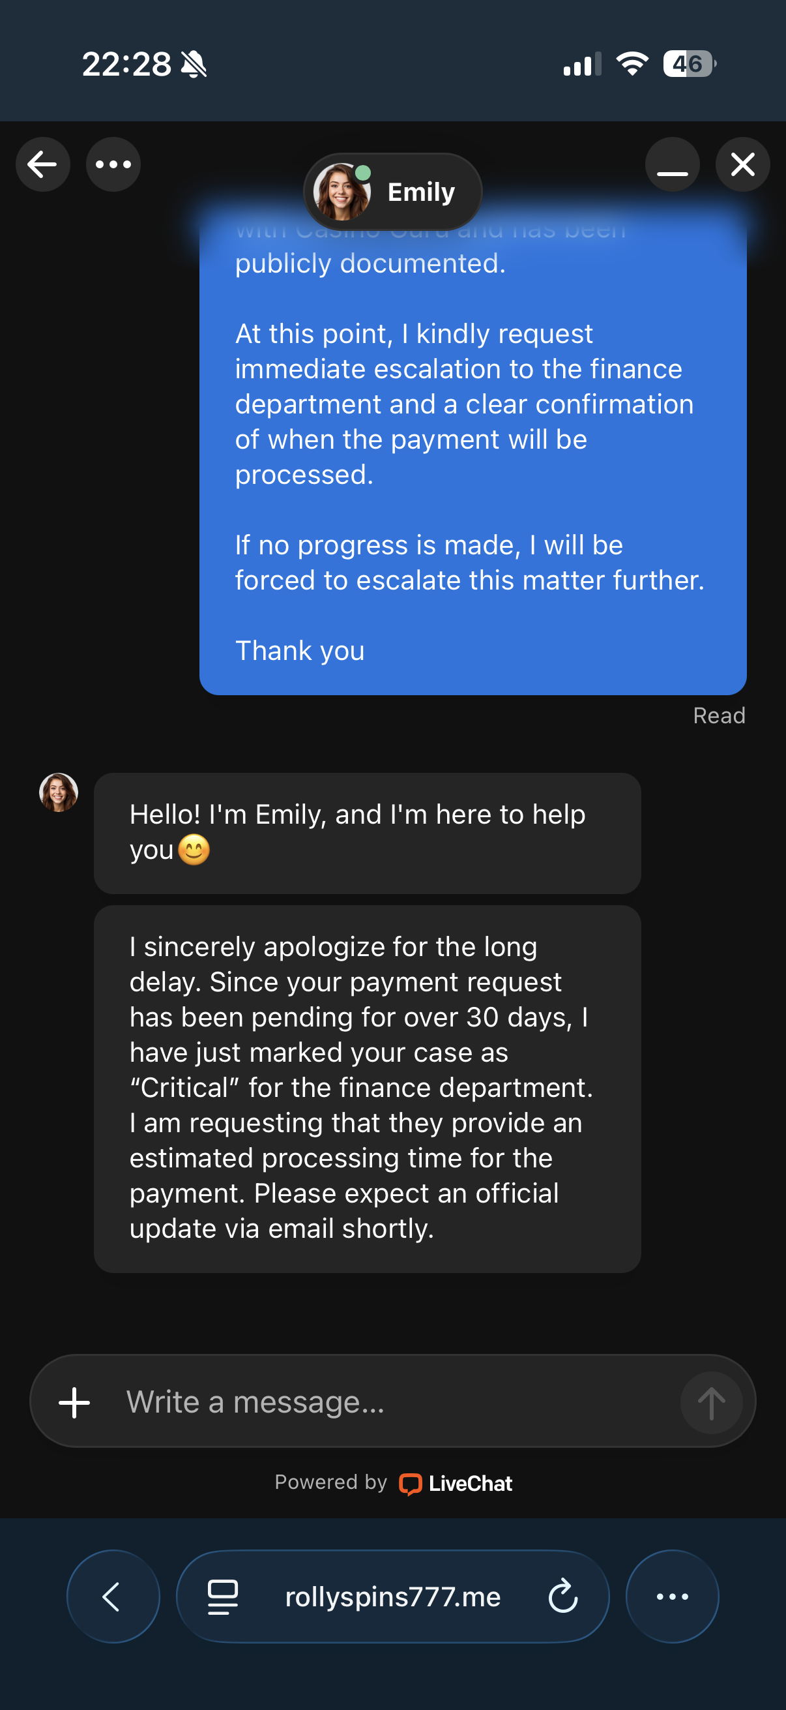
Task: Tap the browser page/reader icon
Action: click(x=223, y=1596)
